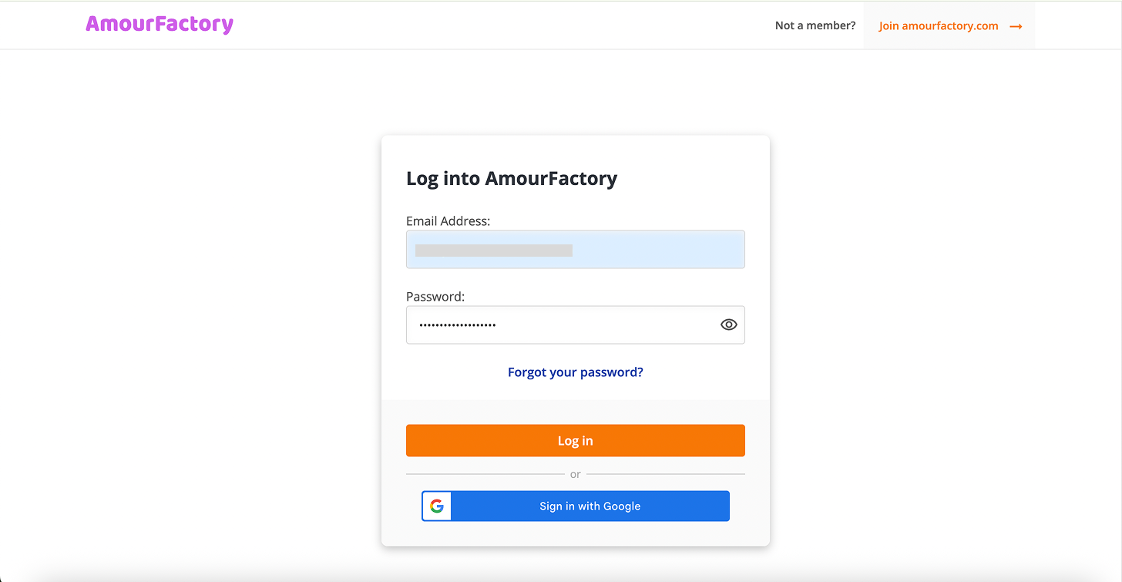Image resolution: width=1122 pixels, height=582 pixels.
Task: Click the Log into AmourFactory heading
Action: click(511, 178)
